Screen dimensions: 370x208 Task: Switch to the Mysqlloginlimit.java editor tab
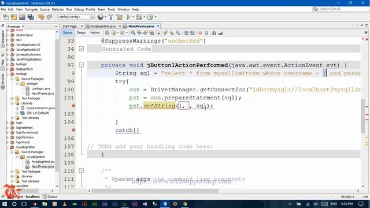click(103, 26)
